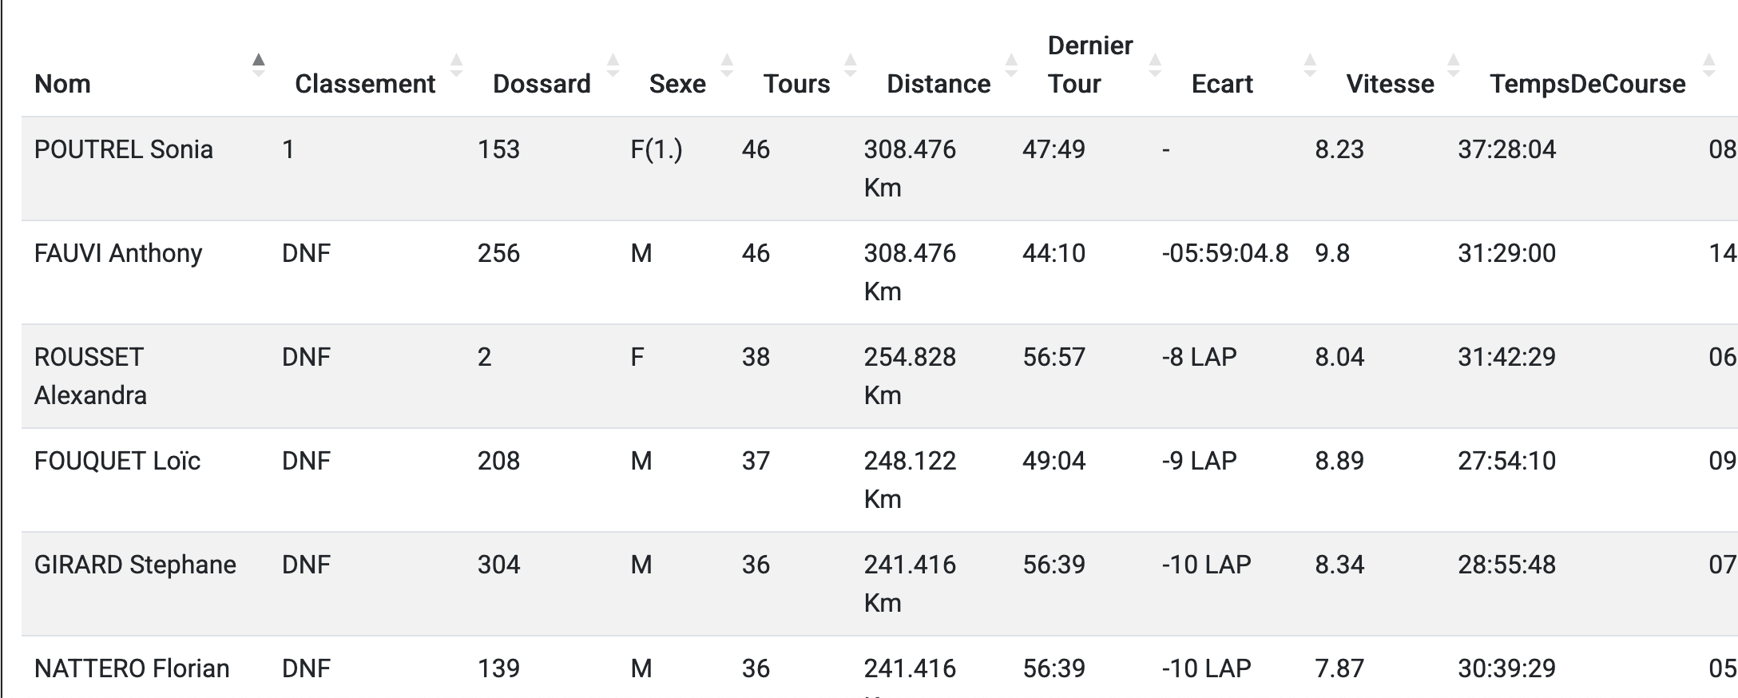The height and width of the screenshot is (698, 1738).
Task: Select the FAUVI Anthony name cell
Action: [118, 253]
